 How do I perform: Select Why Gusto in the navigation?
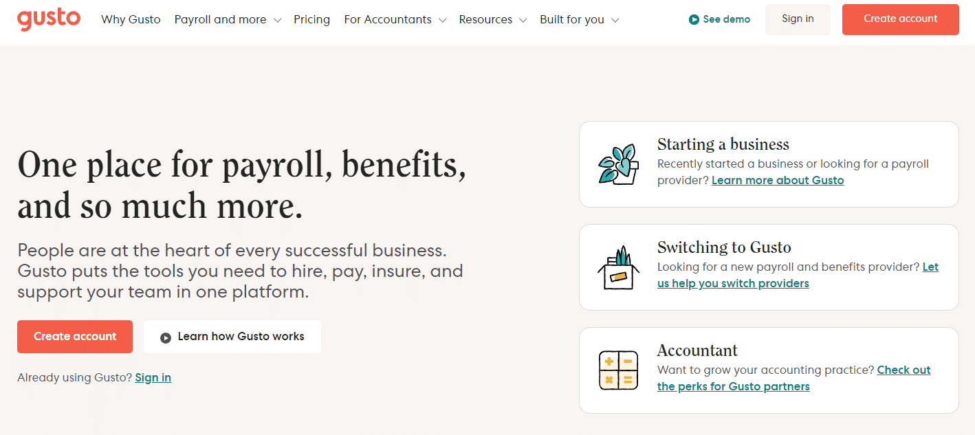tap(131, 19)
